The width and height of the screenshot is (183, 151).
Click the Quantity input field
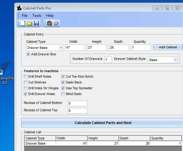[x=141, y=47]
